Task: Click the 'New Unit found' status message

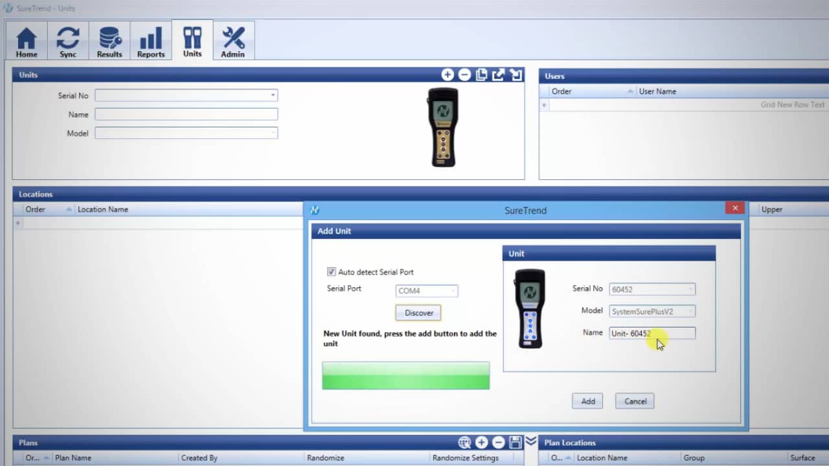Action: (410, 338)
